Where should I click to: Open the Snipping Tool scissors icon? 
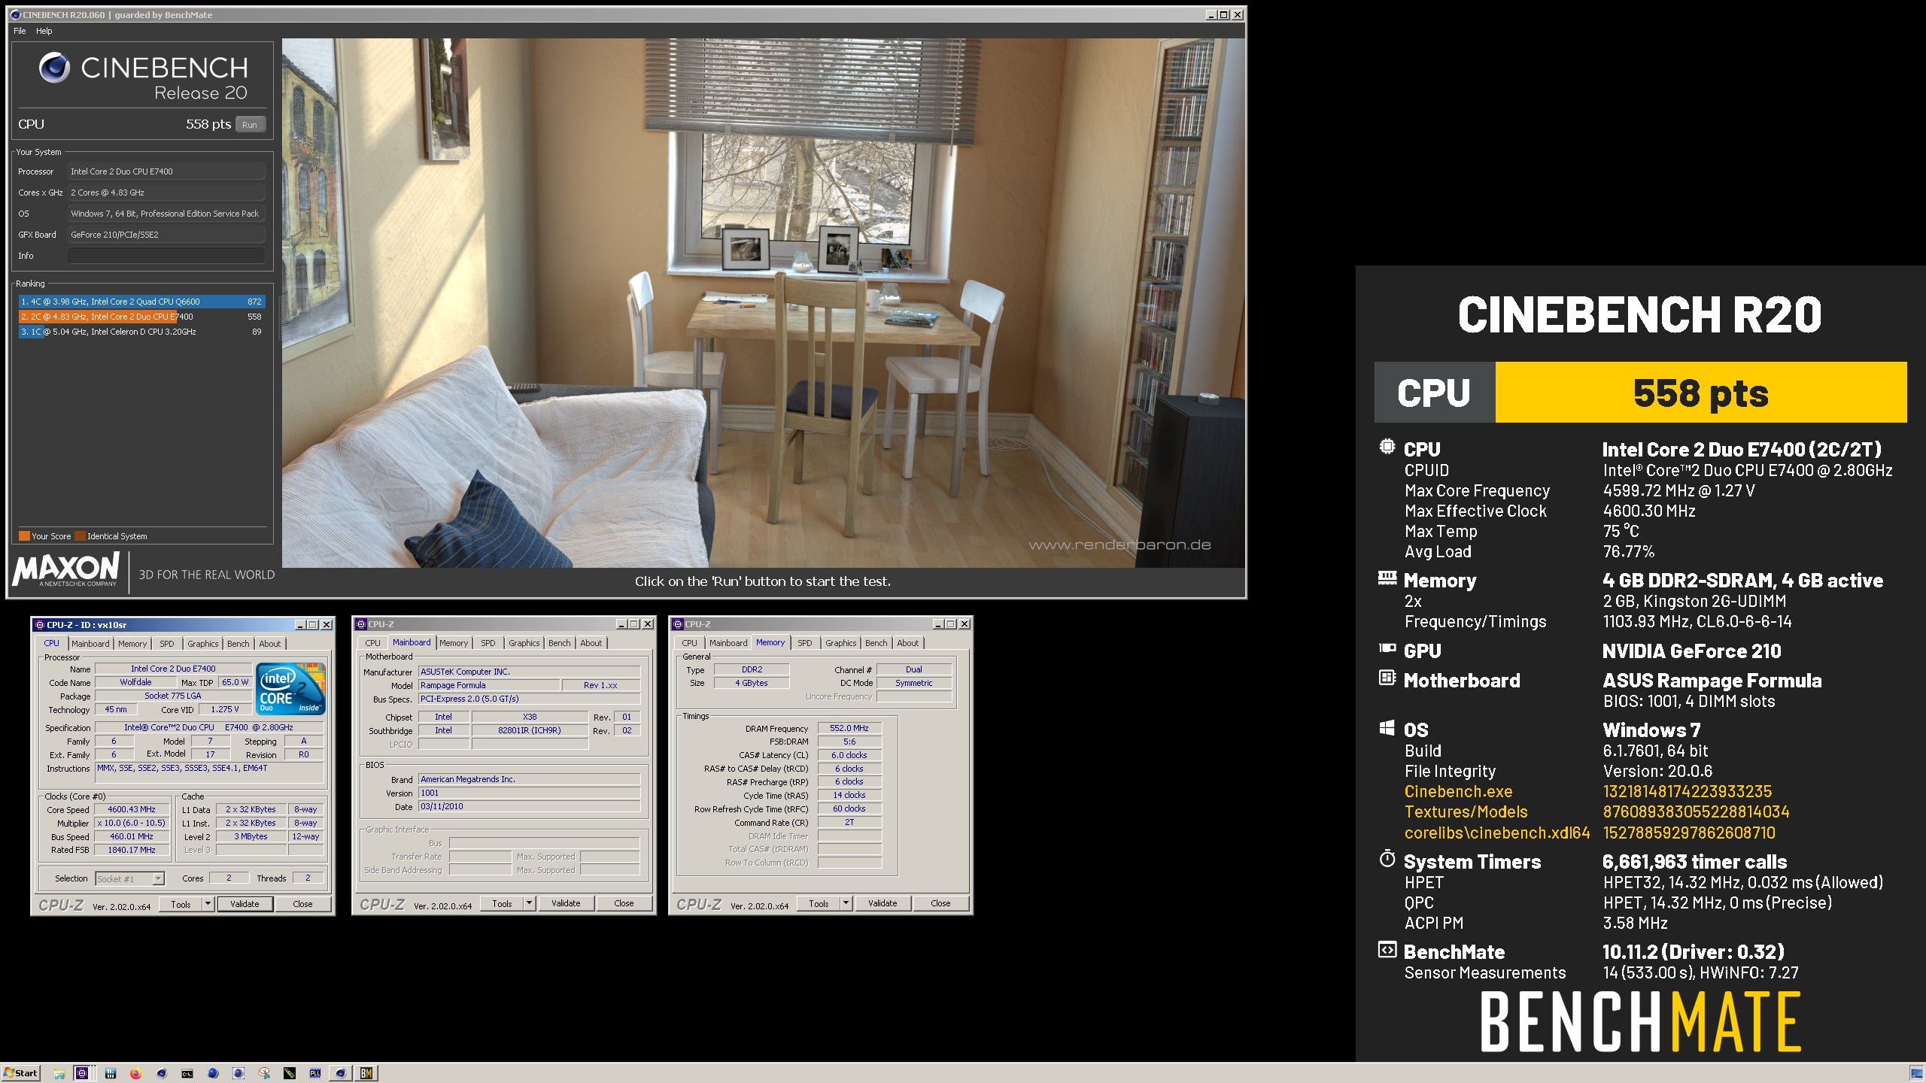click(264, 1073)
